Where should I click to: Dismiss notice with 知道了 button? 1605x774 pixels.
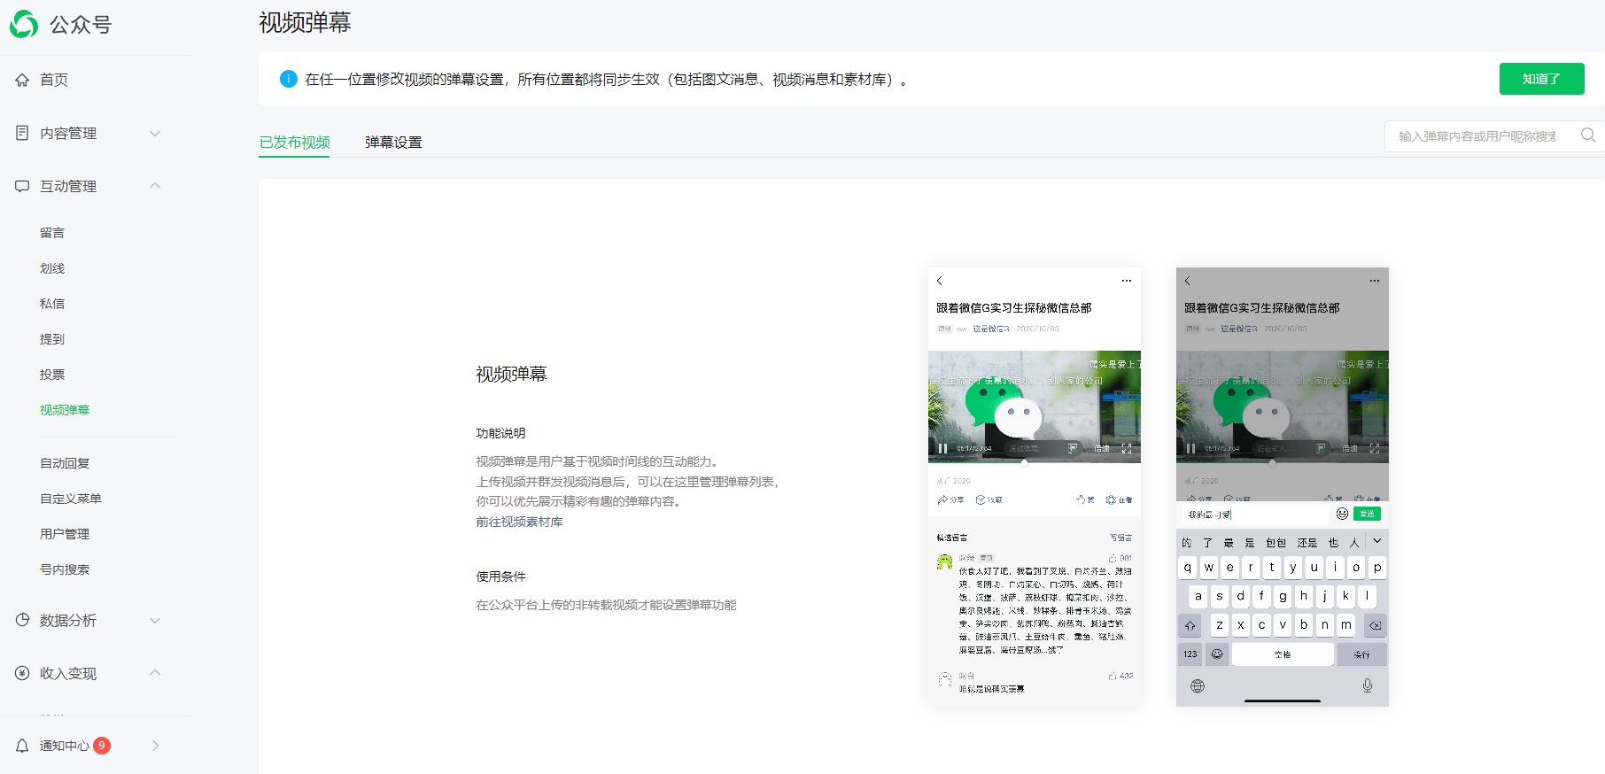tap(1541, 79)
